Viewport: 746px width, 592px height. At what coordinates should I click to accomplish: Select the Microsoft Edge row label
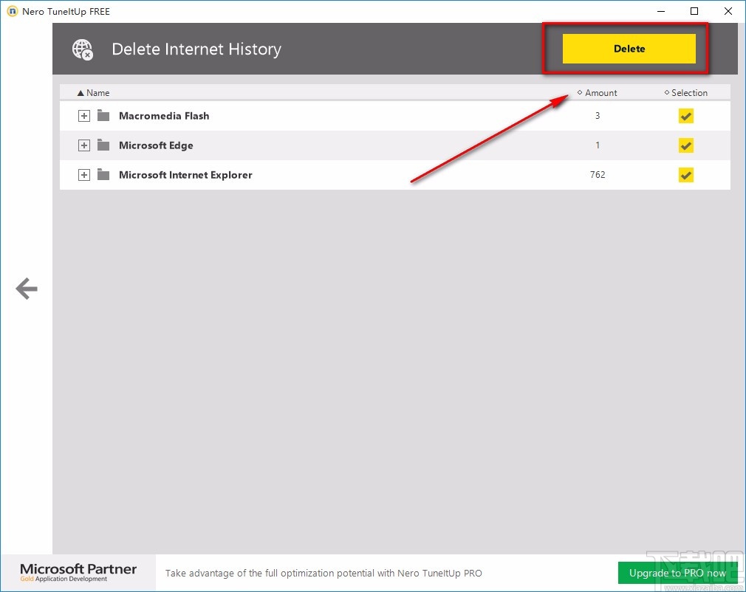(156, 145)
